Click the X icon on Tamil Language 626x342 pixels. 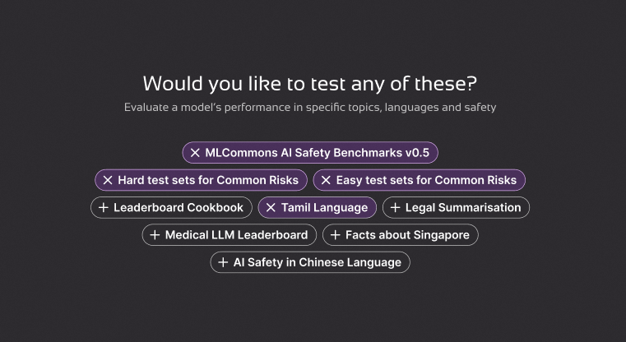pos(271,208)
